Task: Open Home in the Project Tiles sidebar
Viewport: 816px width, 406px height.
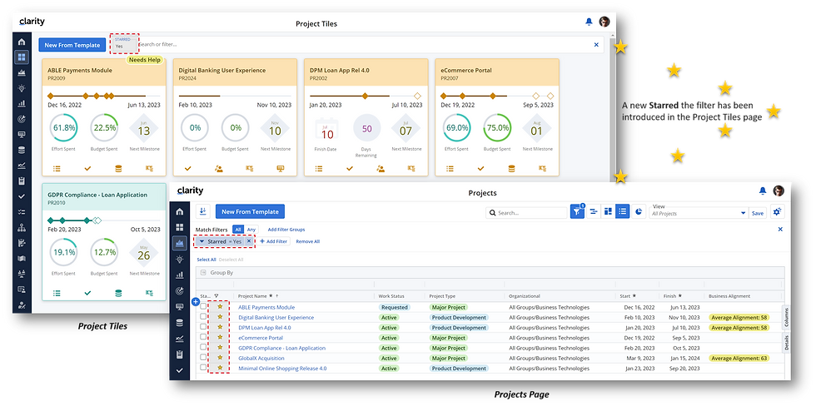Action: [x=22, y=42]
